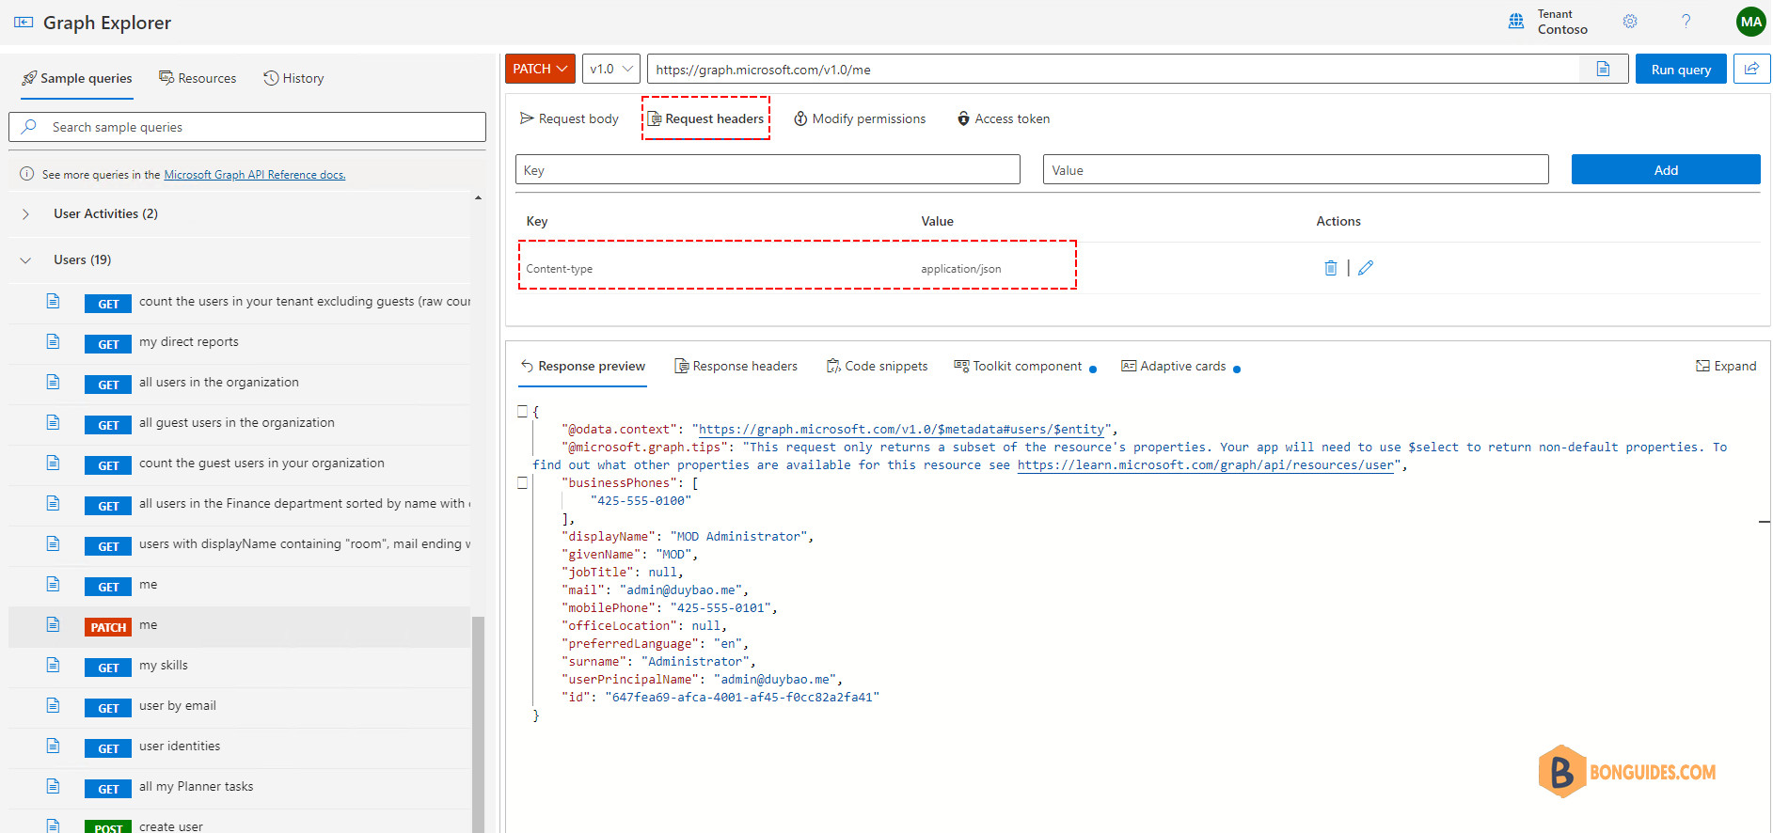Open the History tab
This screenshot has height=833, width=1773.
click(293, 78)
